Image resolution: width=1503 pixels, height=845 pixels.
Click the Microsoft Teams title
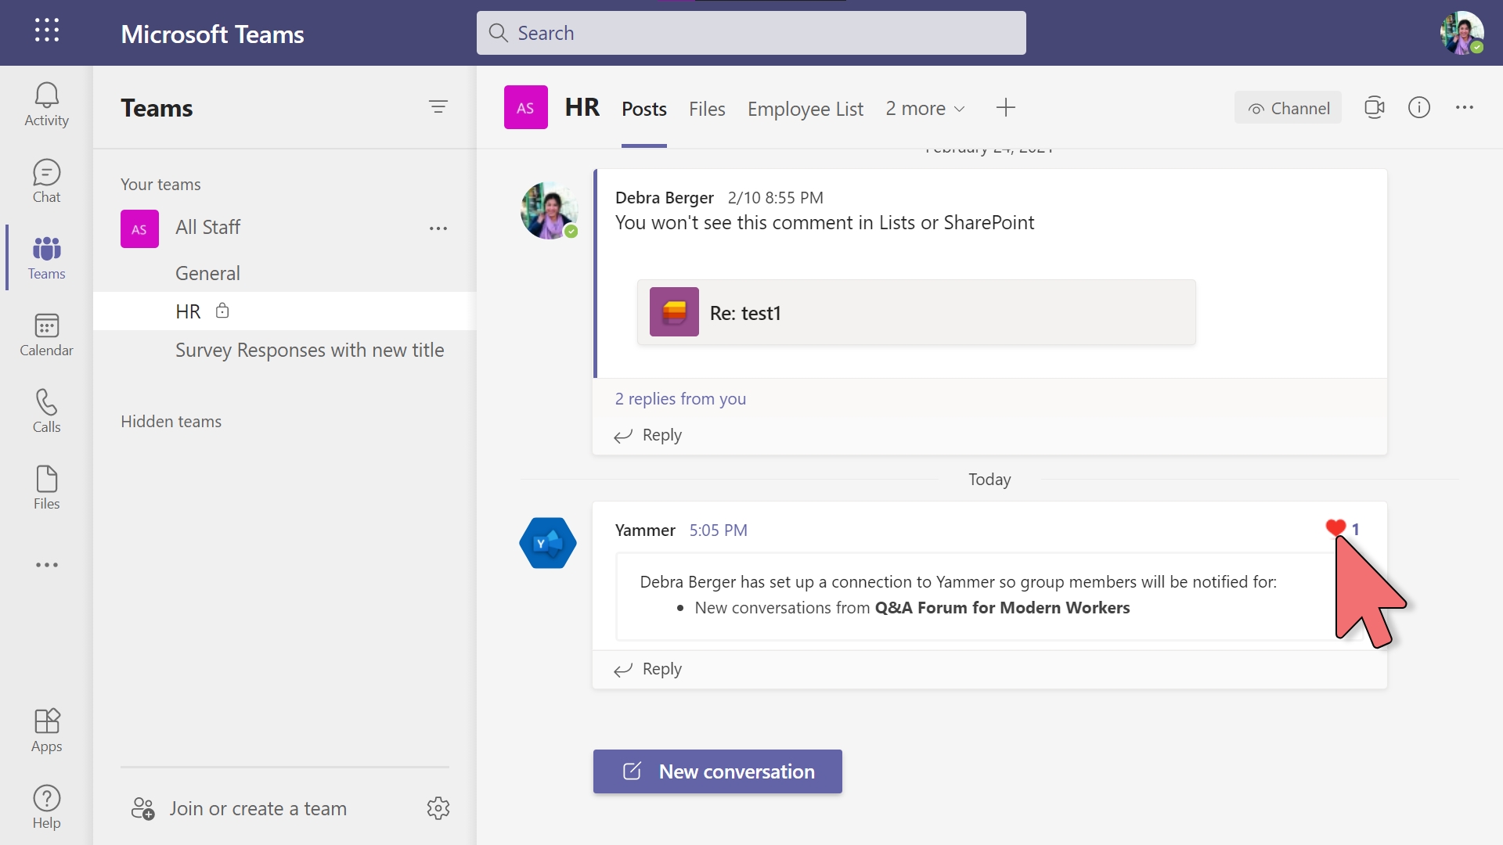click(212, 34)
